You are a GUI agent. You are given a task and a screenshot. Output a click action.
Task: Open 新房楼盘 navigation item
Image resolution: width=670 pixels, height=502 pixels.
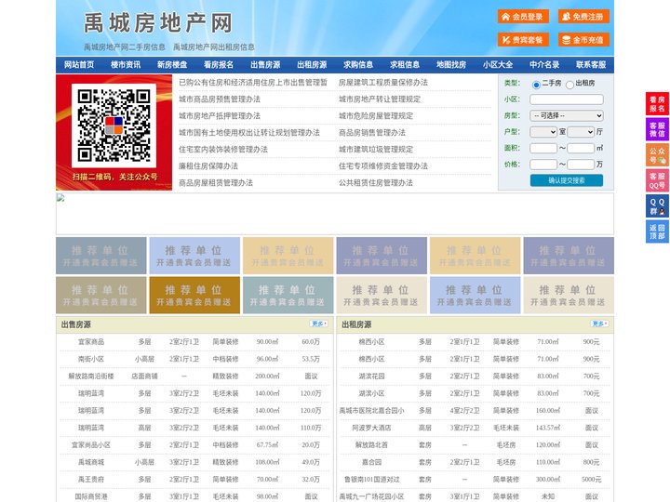click(172, 65)
